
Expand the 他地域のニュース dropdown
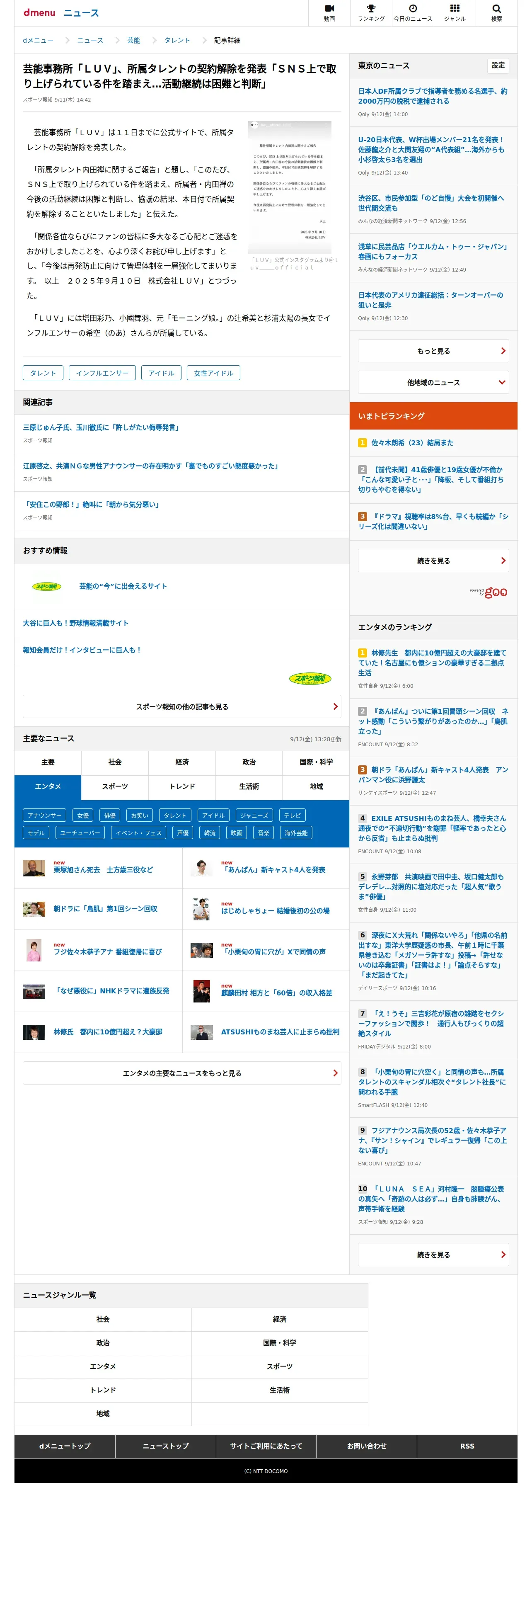433,383
